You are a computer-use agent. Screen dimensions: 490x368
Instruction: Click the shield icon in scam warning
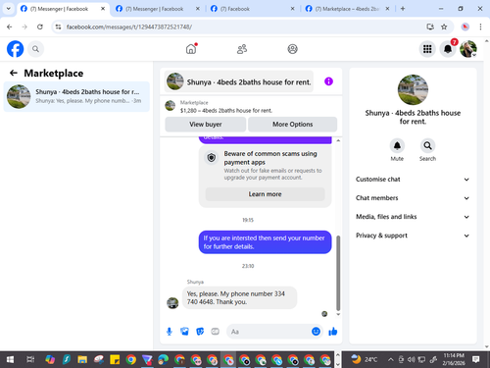(x=212, y=158)
